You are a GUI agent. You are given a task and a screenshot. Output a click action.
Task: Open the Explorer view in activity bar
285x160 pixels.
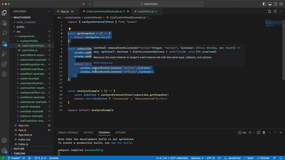click(x=4, y=13)
